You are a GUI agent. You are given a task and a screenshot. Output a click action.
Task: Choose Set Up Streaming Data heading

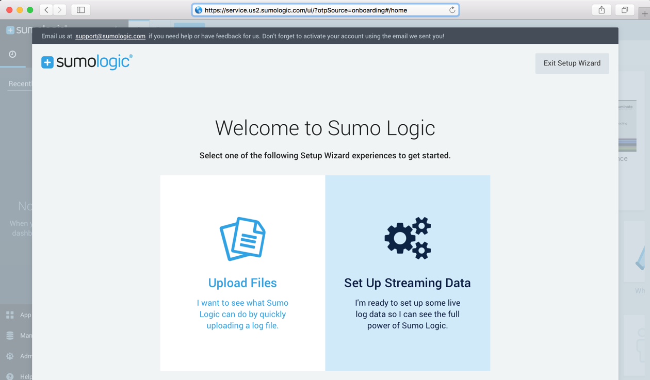coord(408,283)
